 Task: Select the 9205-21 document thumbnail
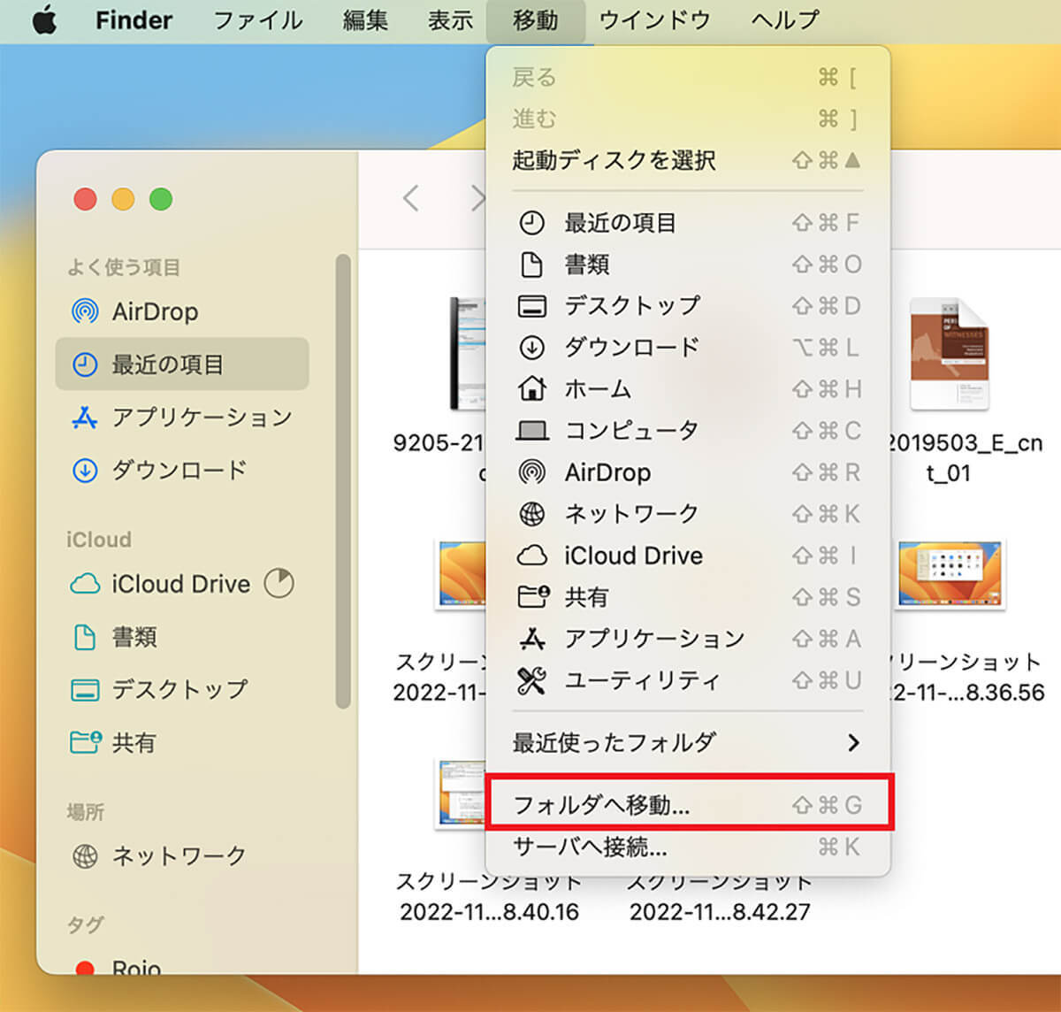click(467, 354)
